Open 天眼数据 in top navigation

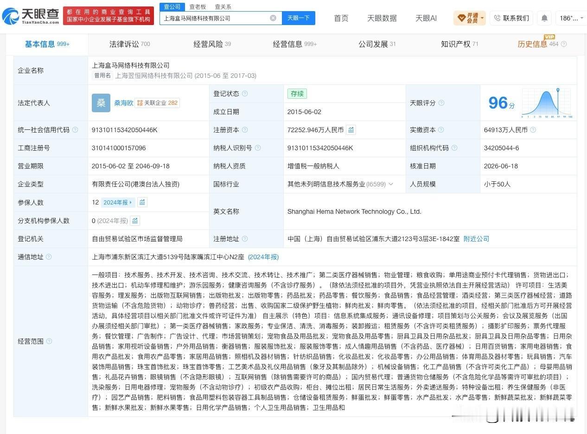coord(382,18)
